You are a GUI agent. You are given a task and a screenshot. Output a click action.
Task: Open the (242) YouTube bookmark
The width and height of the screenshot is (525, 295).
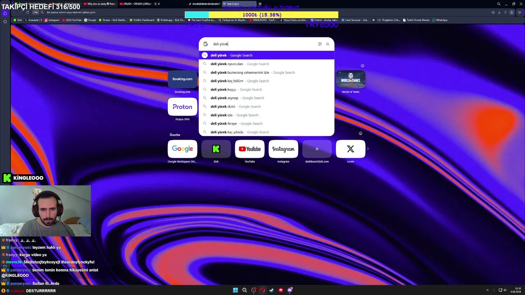tap(72, 20)
